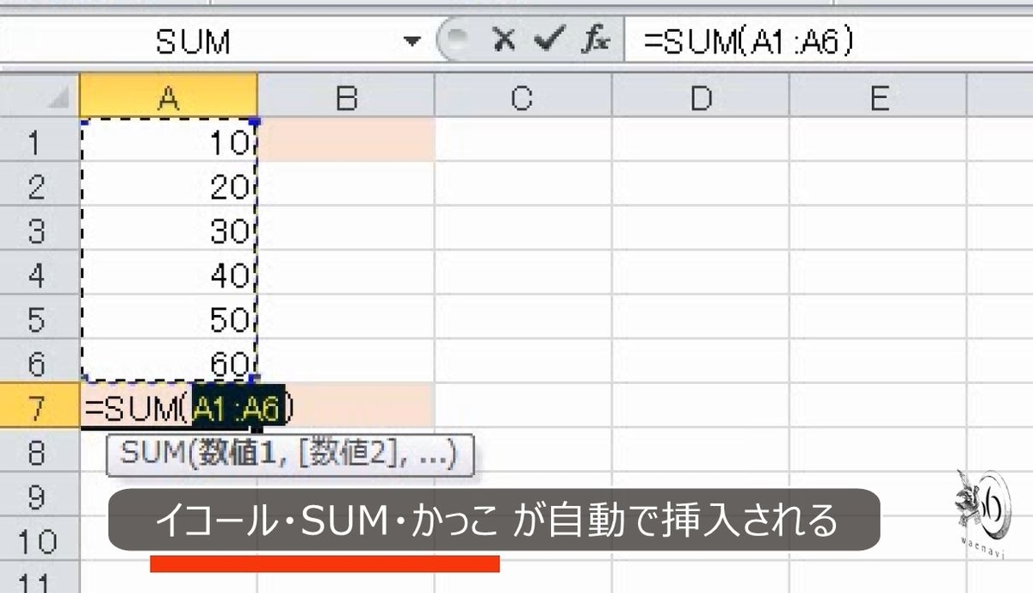Select row 9 header
This screenshot has height=593, width=1033.
[x=40, y=496]
